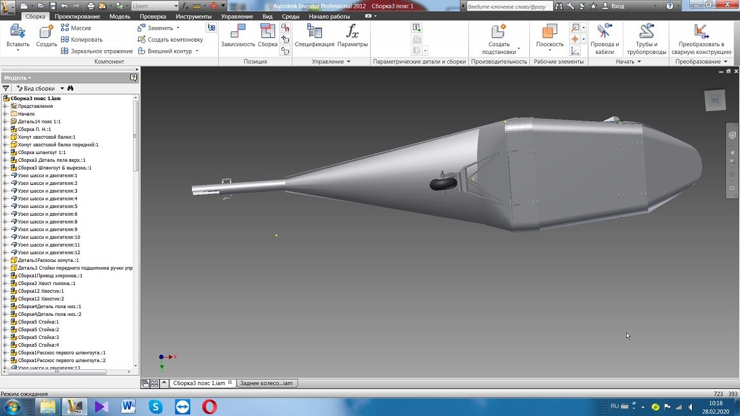Launch Трубы и трубопроводы environment
The height and width of the screenshot is (416, 740).
click(646, 32)
